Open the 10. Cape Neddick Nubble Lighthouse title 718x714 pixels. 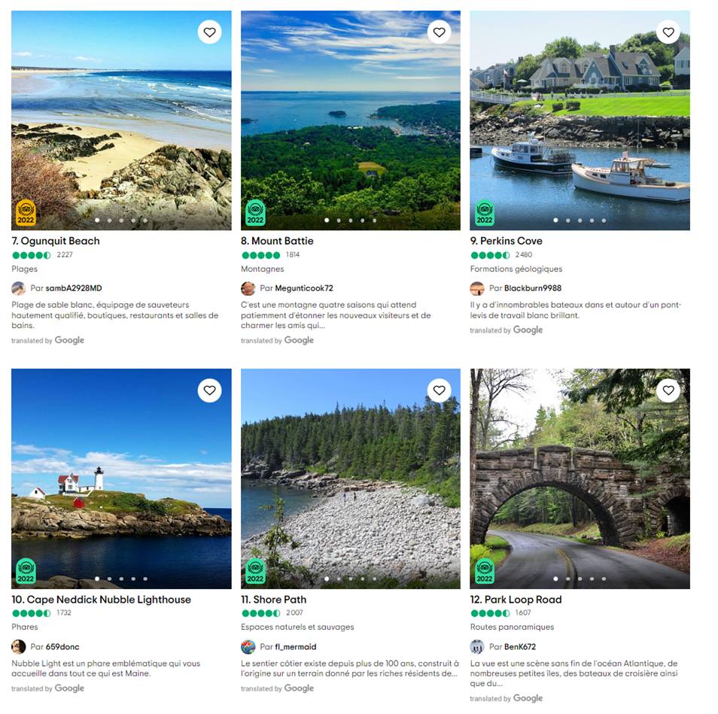pos(101,600)
